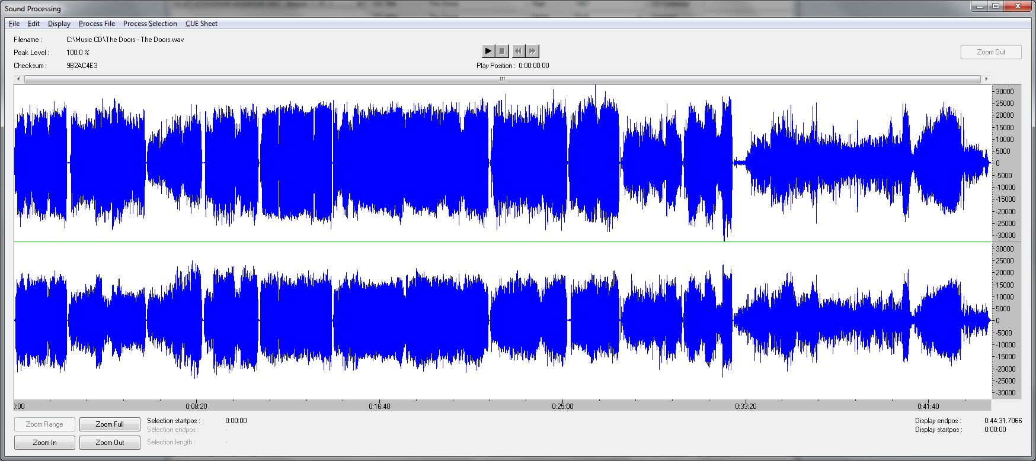Click the horizontal scrollbar thumb above the waveform

[x=502, y=79]
